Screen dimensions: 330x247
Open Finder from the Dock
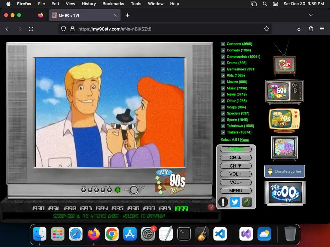tap(40, 234)
